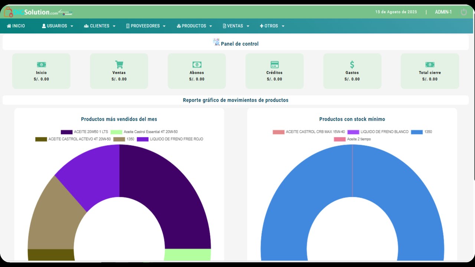Viewport: 475px width, 267px height.
Task: Click the shopping cart icon on Ventas card
Action: coord(119,65)
